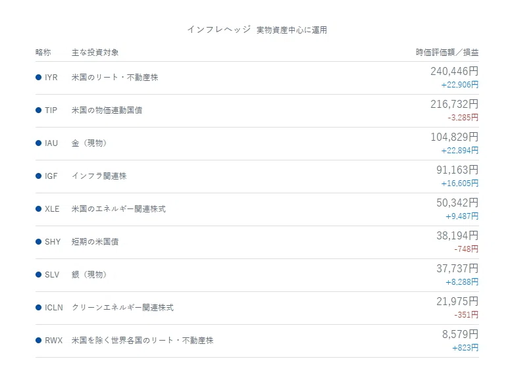The height and width of the screenshot is (386, 510).
Task: Click the blue dot beside RWX
Action: click(x=38, y=340)
